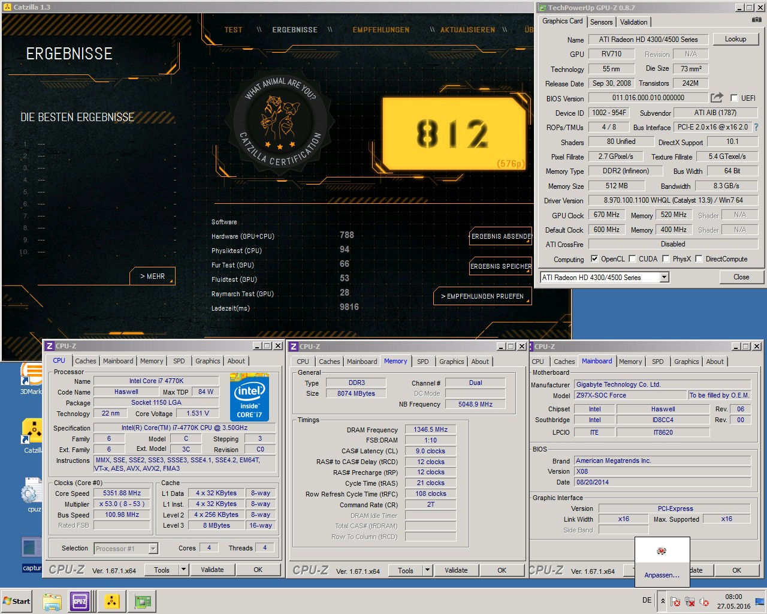Open 3DMark desktop shortcut

point(31,379)
